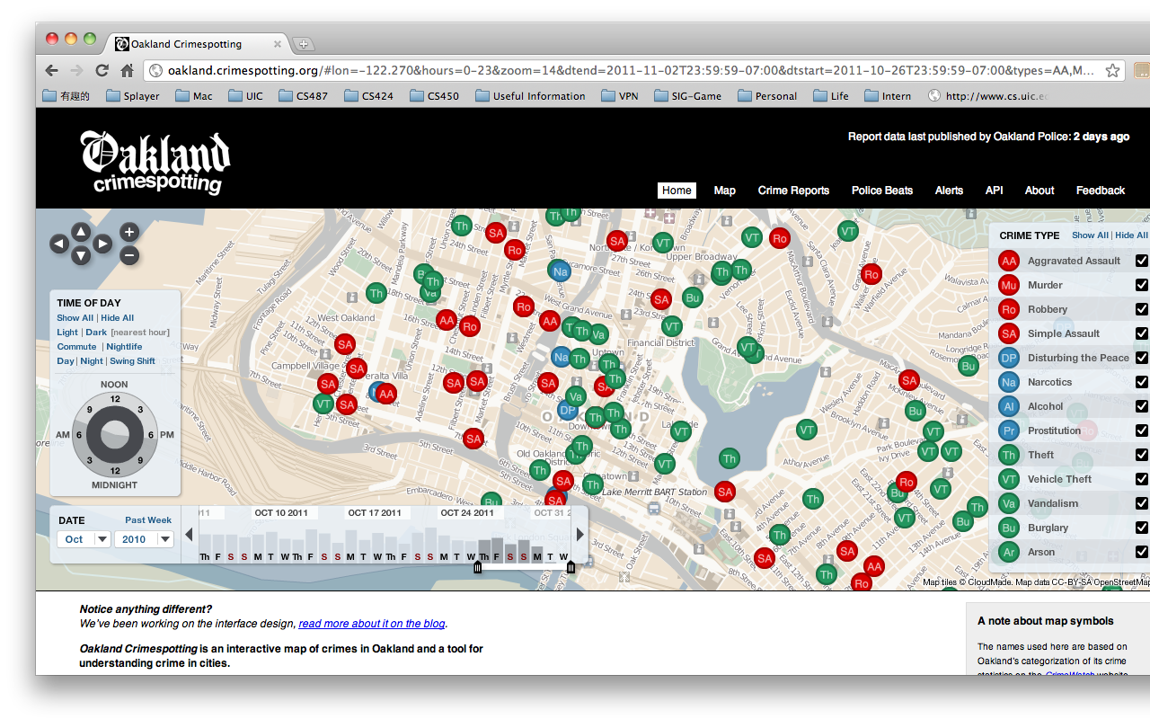Viewport: 1150px width, 719px height.
Task: Click the Oakland Crimespotting logo
Action: click(155, 162)
